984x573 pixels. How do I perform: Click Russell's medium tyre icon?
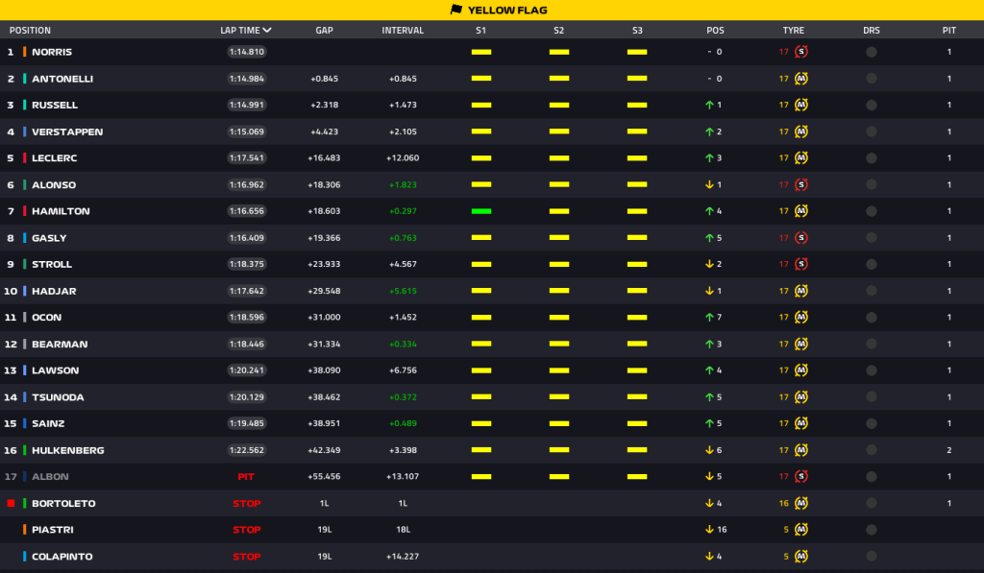[x=800, y=105]
